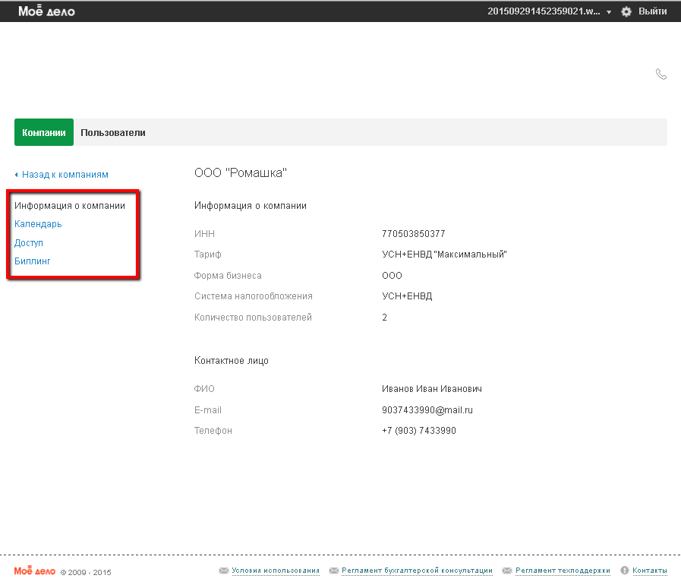Open Регламент техподдержки link

tap(563, 571)
